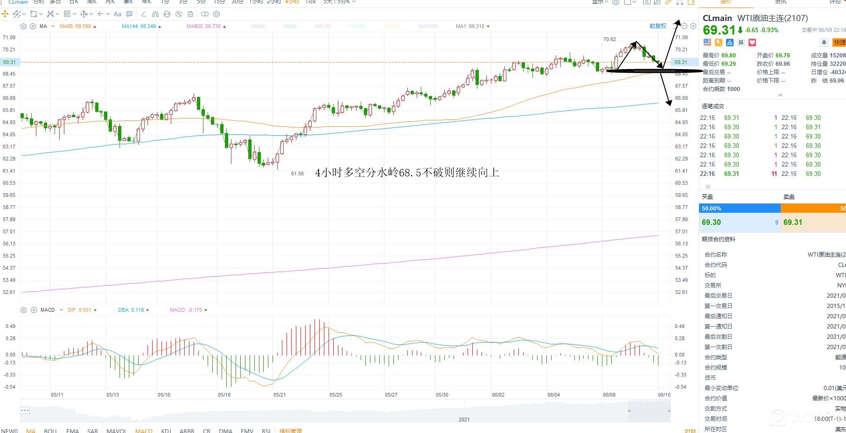Click the US flag market icon

[x=707, y=42]
